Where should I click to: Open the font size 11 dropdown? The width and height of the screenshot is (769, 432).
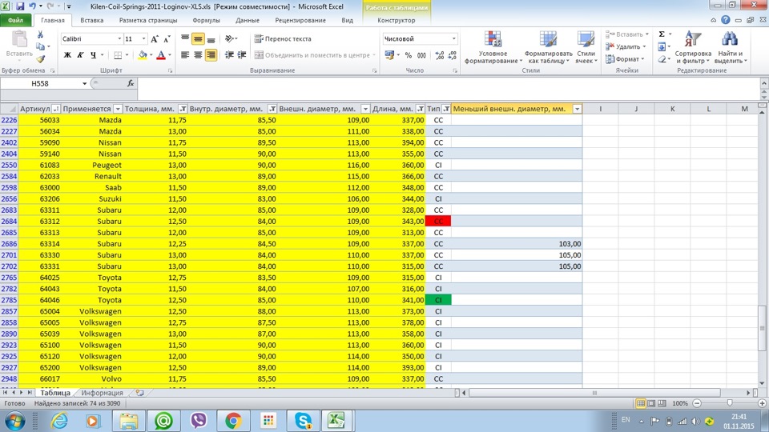click(x=143, y=38)
